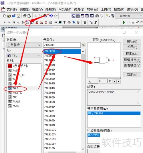Screen dimensions: 143x153
Task: Save the current design
Action: pyautogui.click(x=19, y=16)
